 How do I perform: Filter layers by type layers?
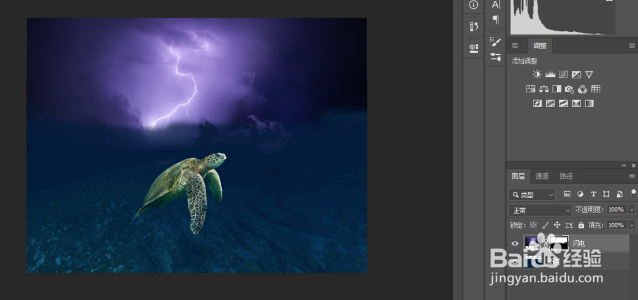[593, 194]
